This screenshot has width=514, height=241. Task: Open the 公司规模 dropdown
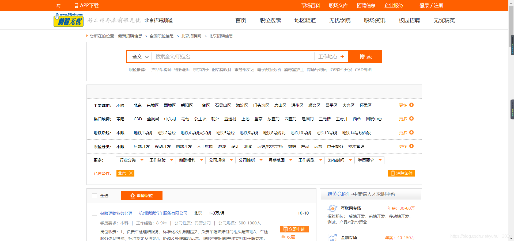pyautogui.click(x=220, y=160)
